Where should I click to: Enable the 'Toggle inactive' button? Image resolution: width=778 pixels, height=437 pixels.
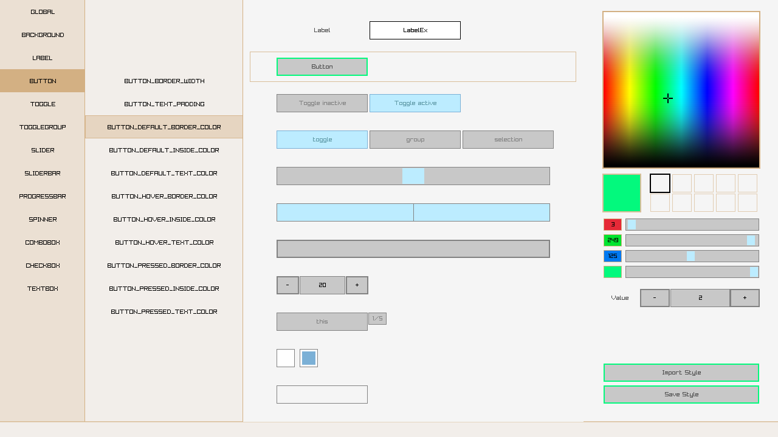[x=322, y=103]
